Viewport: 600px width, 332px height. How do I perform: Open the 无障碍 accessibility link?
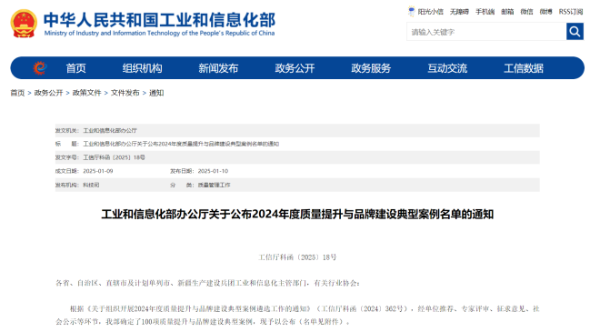coord(459,12)
